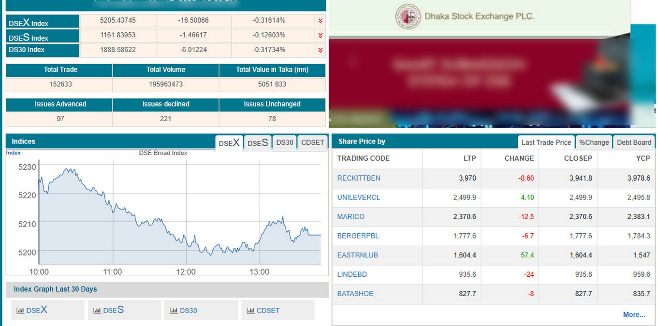Image resolution: width=658 pixels, height=326 pixels.
Task: Open the DSEX last 30 days index graph
Action: pos(47,310)
